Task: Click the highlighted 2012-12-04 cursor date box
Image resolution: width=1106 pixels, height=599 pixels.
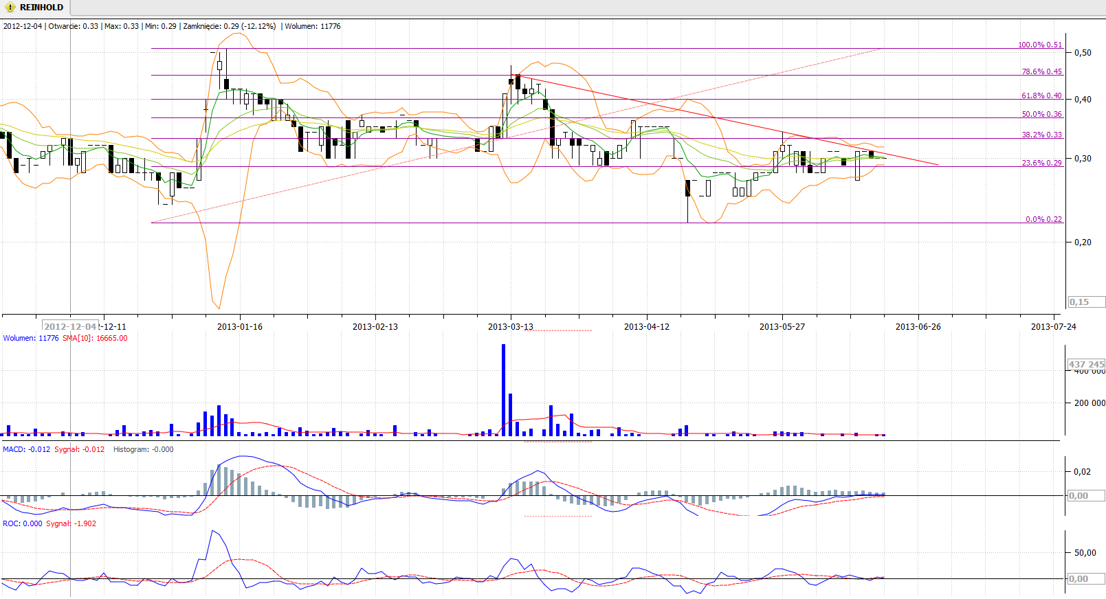Action: [x=71, y=326]
